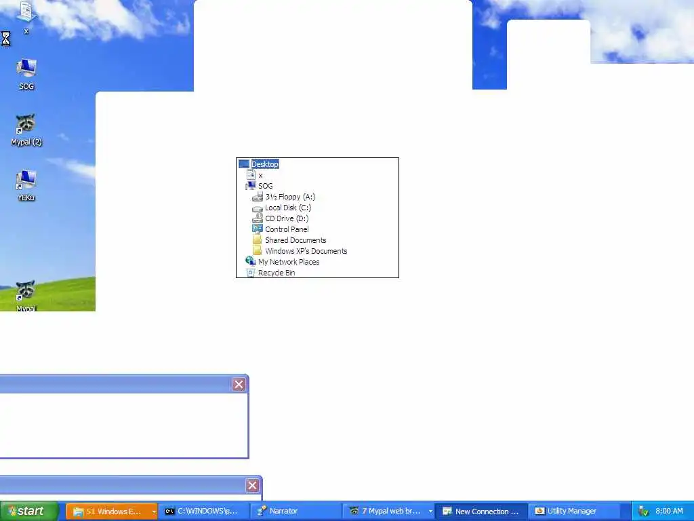Click the system tray icon beside clock
The image size is (694, 521).
tap(644, 512)
